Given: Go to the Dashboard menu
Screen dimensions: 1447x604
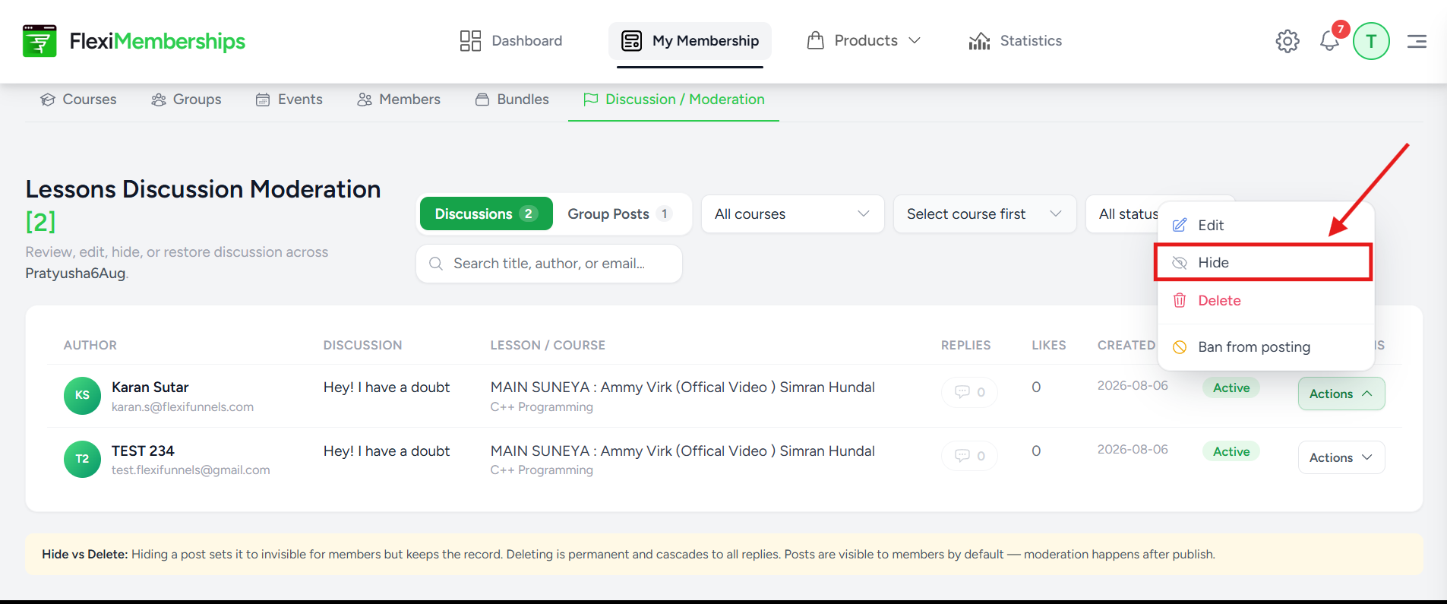Looking at the screenshot, I should pyautogui.click(x=511, y=41).
